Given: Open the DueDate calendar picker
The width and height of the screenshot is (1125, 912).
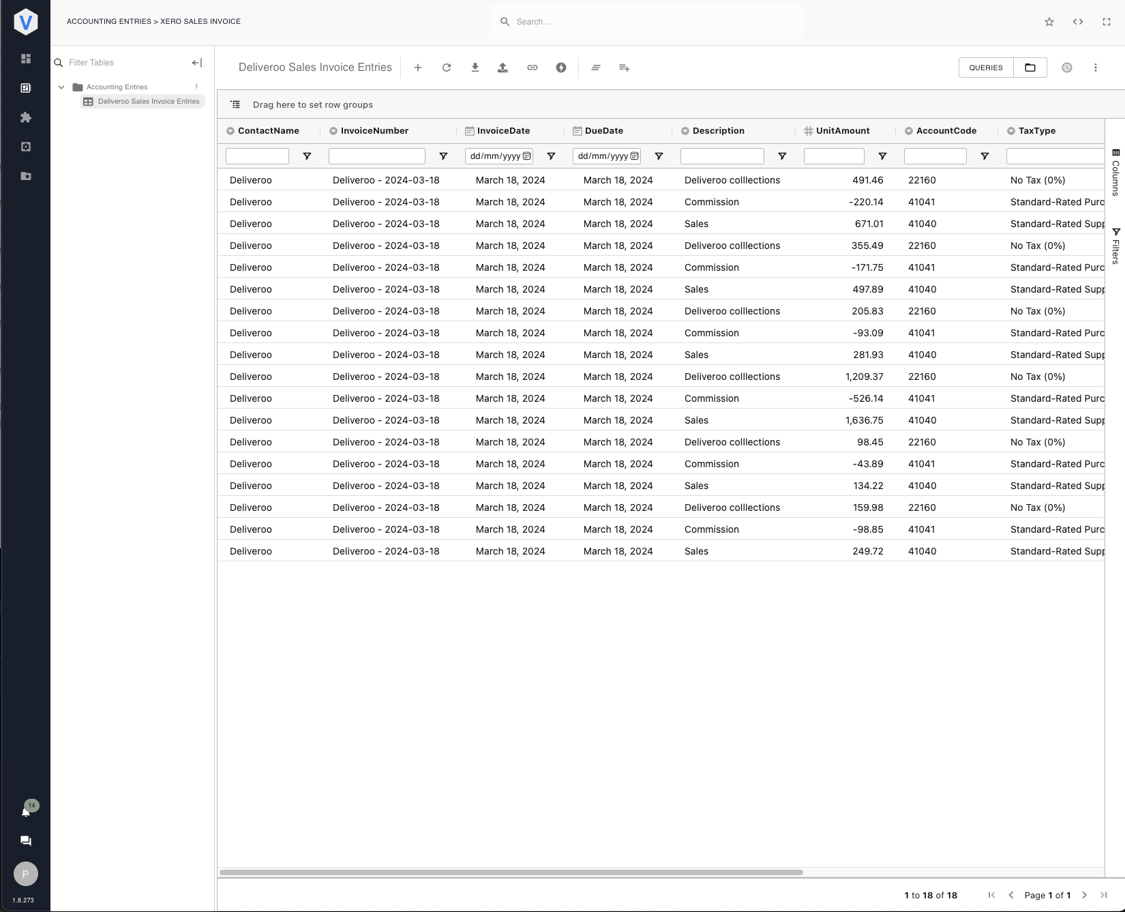Looking at the screenshot, I should 634,156.
